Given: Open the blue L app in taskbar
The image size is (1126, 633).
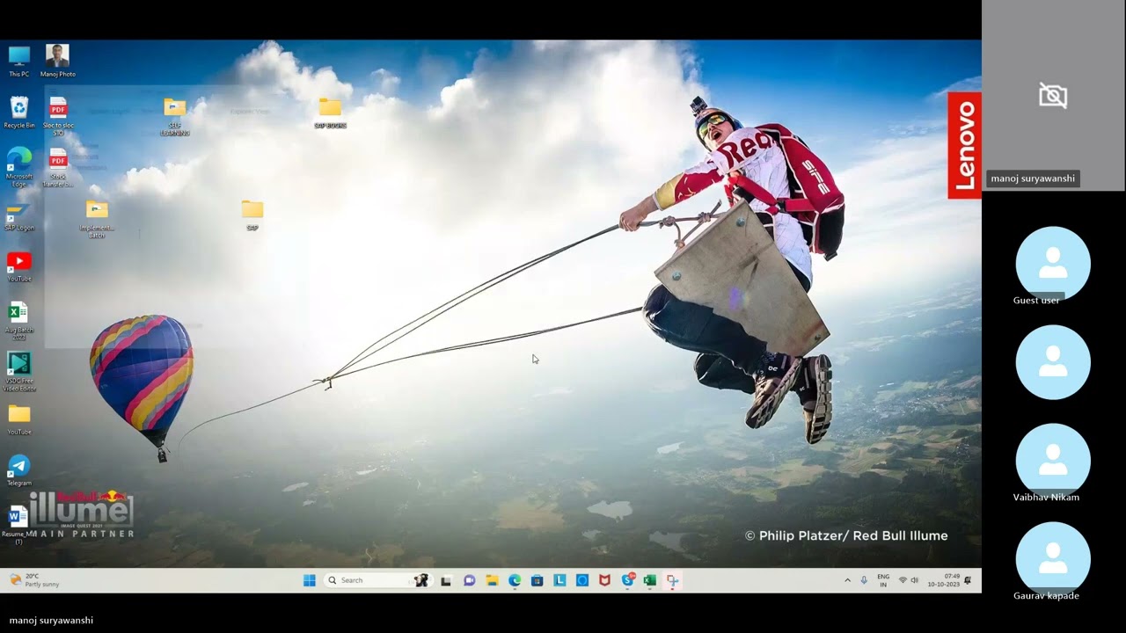Looking at the screenshot, I should (559, 580).
